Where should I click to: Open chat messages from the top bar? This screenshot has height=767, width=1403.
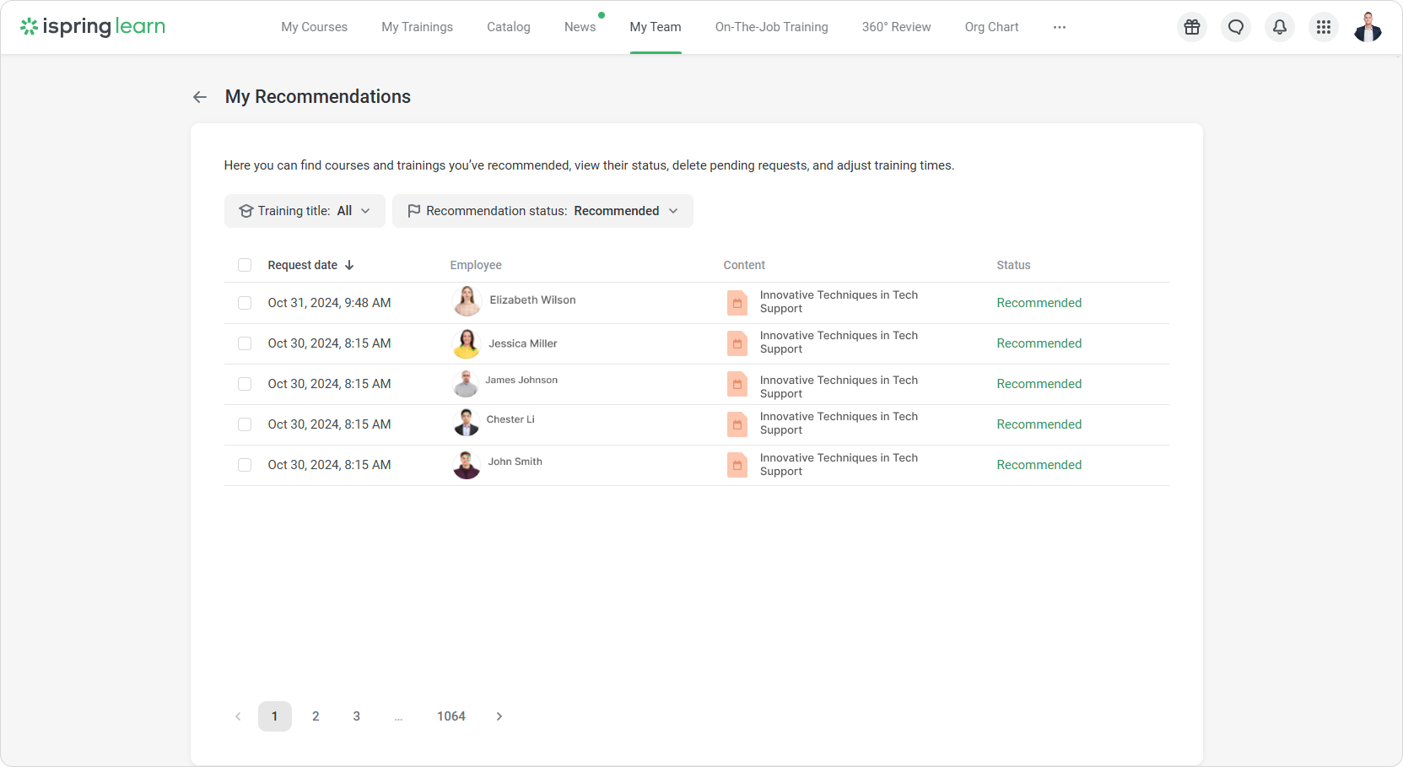(1235, 26)
